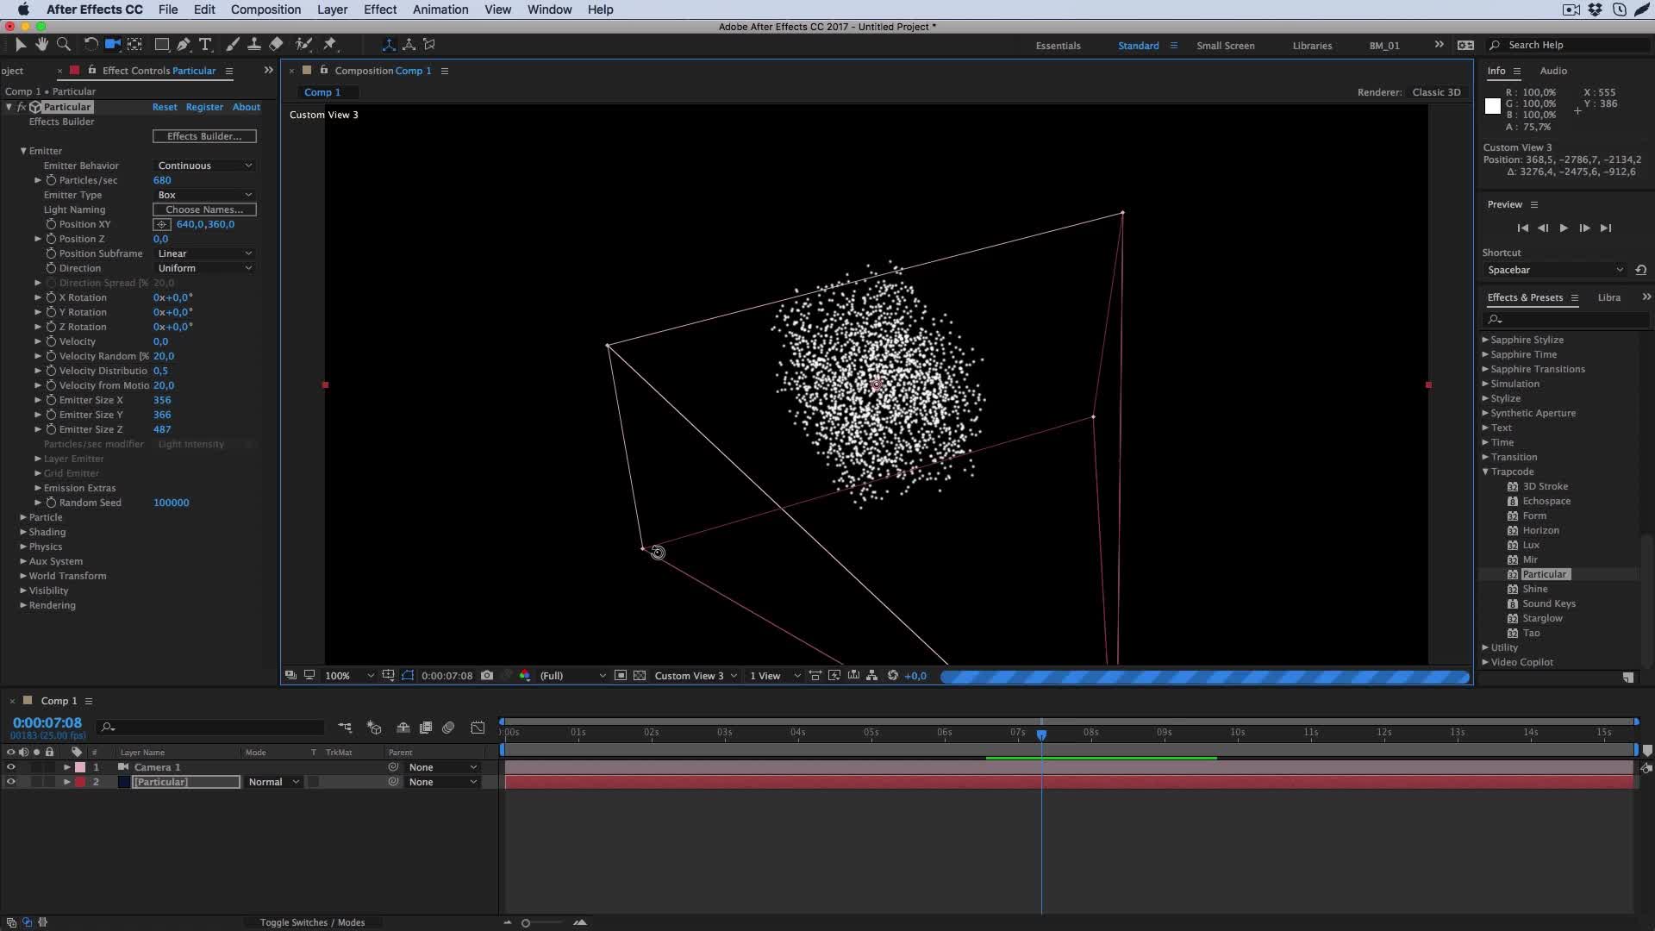This screenshot has width=1655, height=931.
Task: Open the Emitter Type Box dropdown
Action: point(204,195)
